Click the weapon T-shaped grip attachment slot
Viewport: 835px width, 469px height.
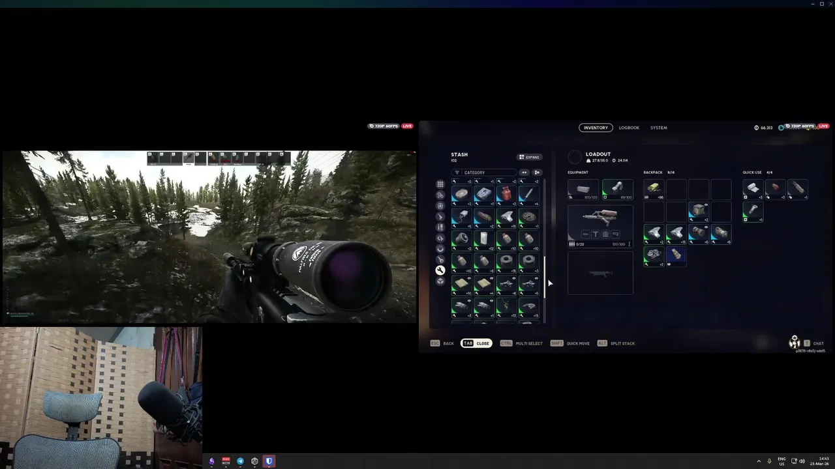tap(596, 234)
